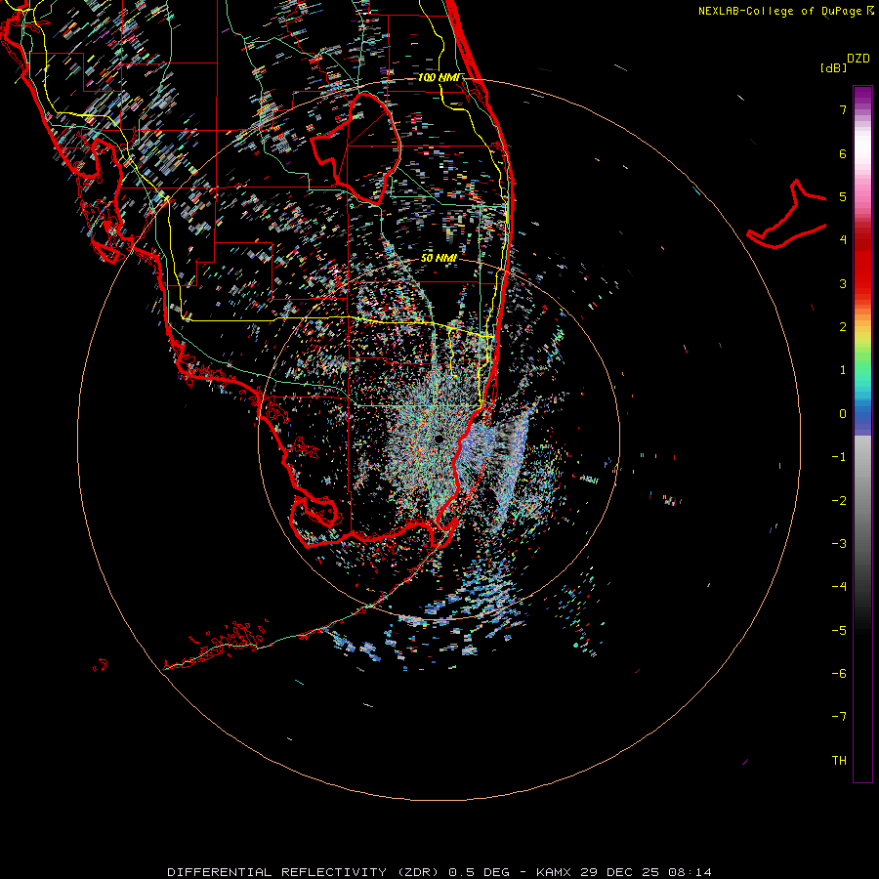The width and height of the screenshot is (879, 879).
Task: Click the 7 value on the dB scale
Action: 843,109
